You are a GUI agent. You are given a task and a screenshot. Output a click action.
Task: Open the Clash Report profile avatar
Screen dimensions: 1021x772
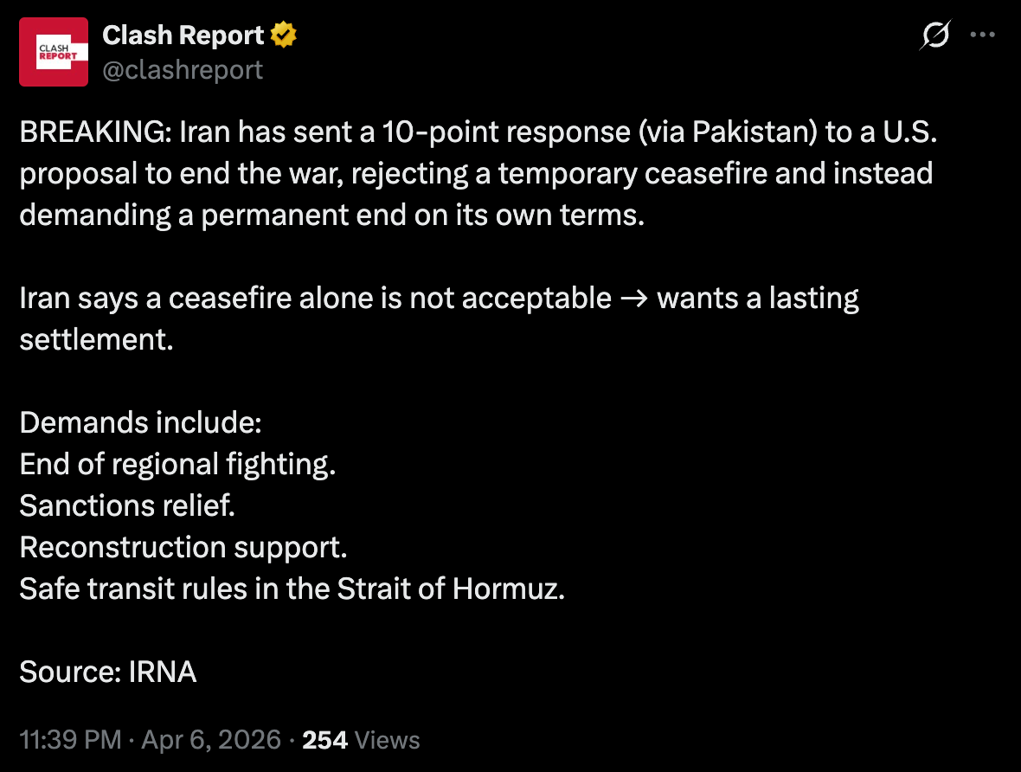click(x=54, y=52)
